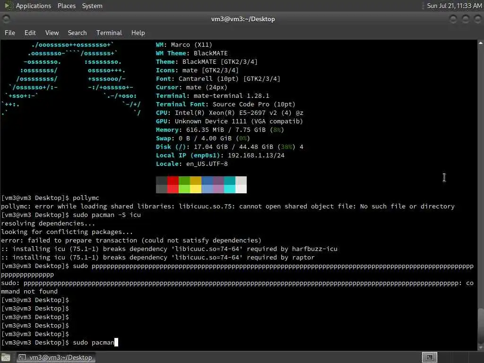Click the red color block in fastfetch palette

(x=173, y=185)
